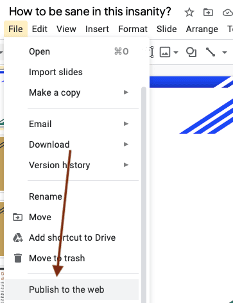
Task: Click the Drive icon next to Add shortcut
Action: (x=18, y=238)
